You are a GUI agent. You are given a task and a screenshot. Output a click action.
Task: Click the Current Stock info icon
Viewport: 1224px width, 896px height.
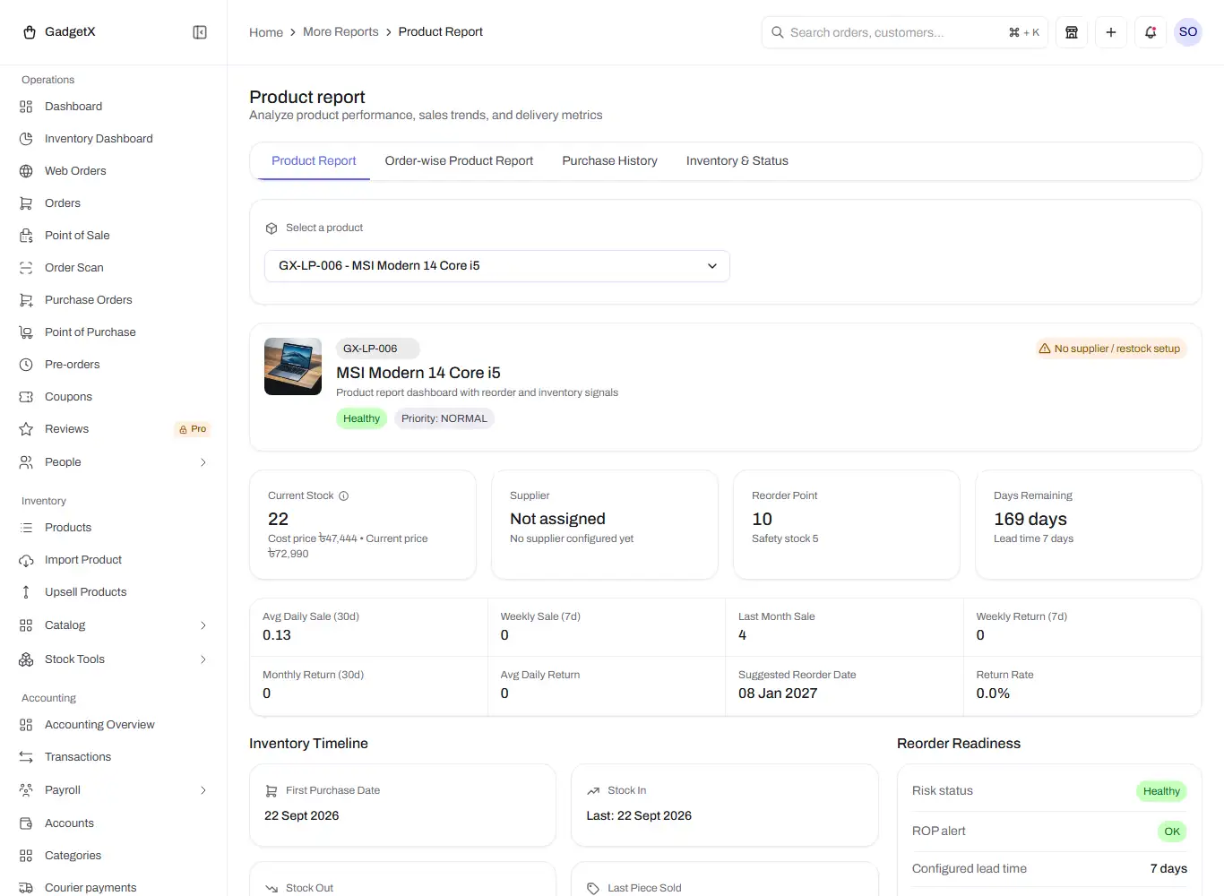coord(343,495)
